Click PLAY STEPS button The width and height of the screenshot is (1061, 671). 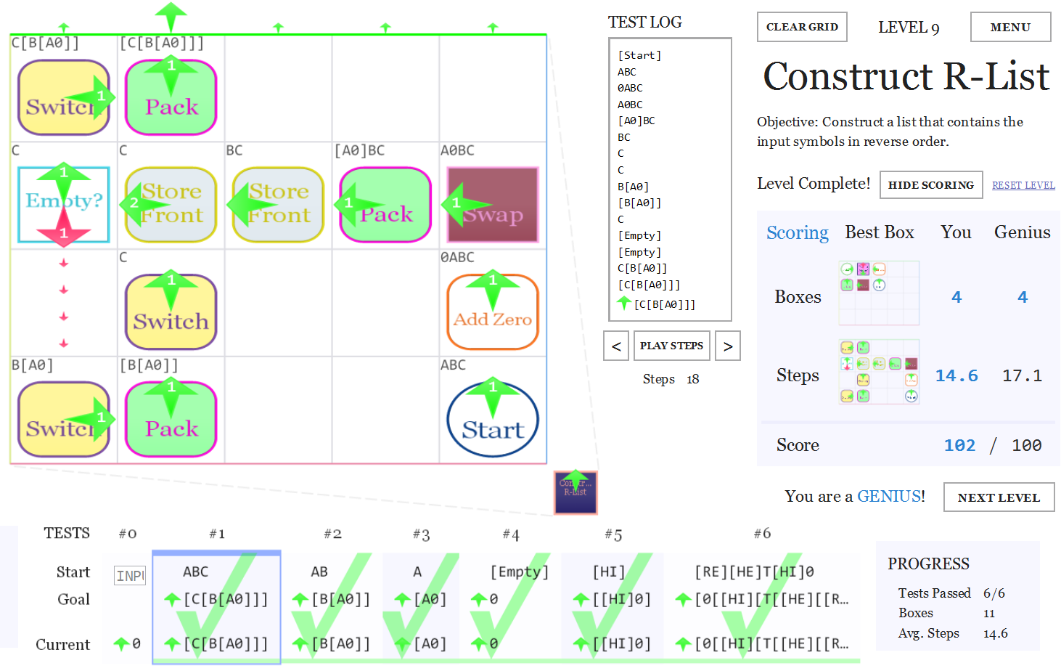click(672, 346)
